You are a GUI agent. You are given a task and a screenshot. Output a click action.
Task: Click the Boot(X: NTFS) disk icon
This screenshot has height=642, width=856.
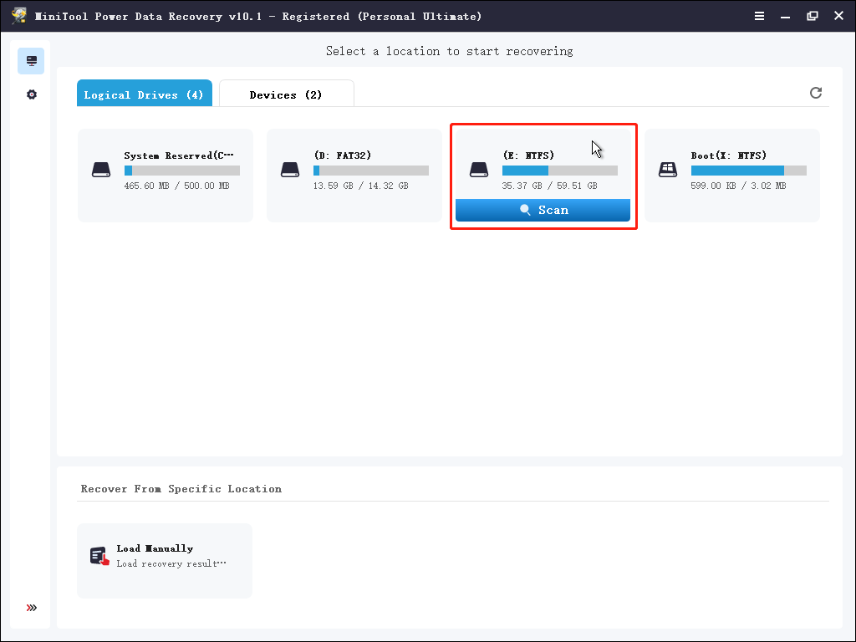[x=668, y=169]
